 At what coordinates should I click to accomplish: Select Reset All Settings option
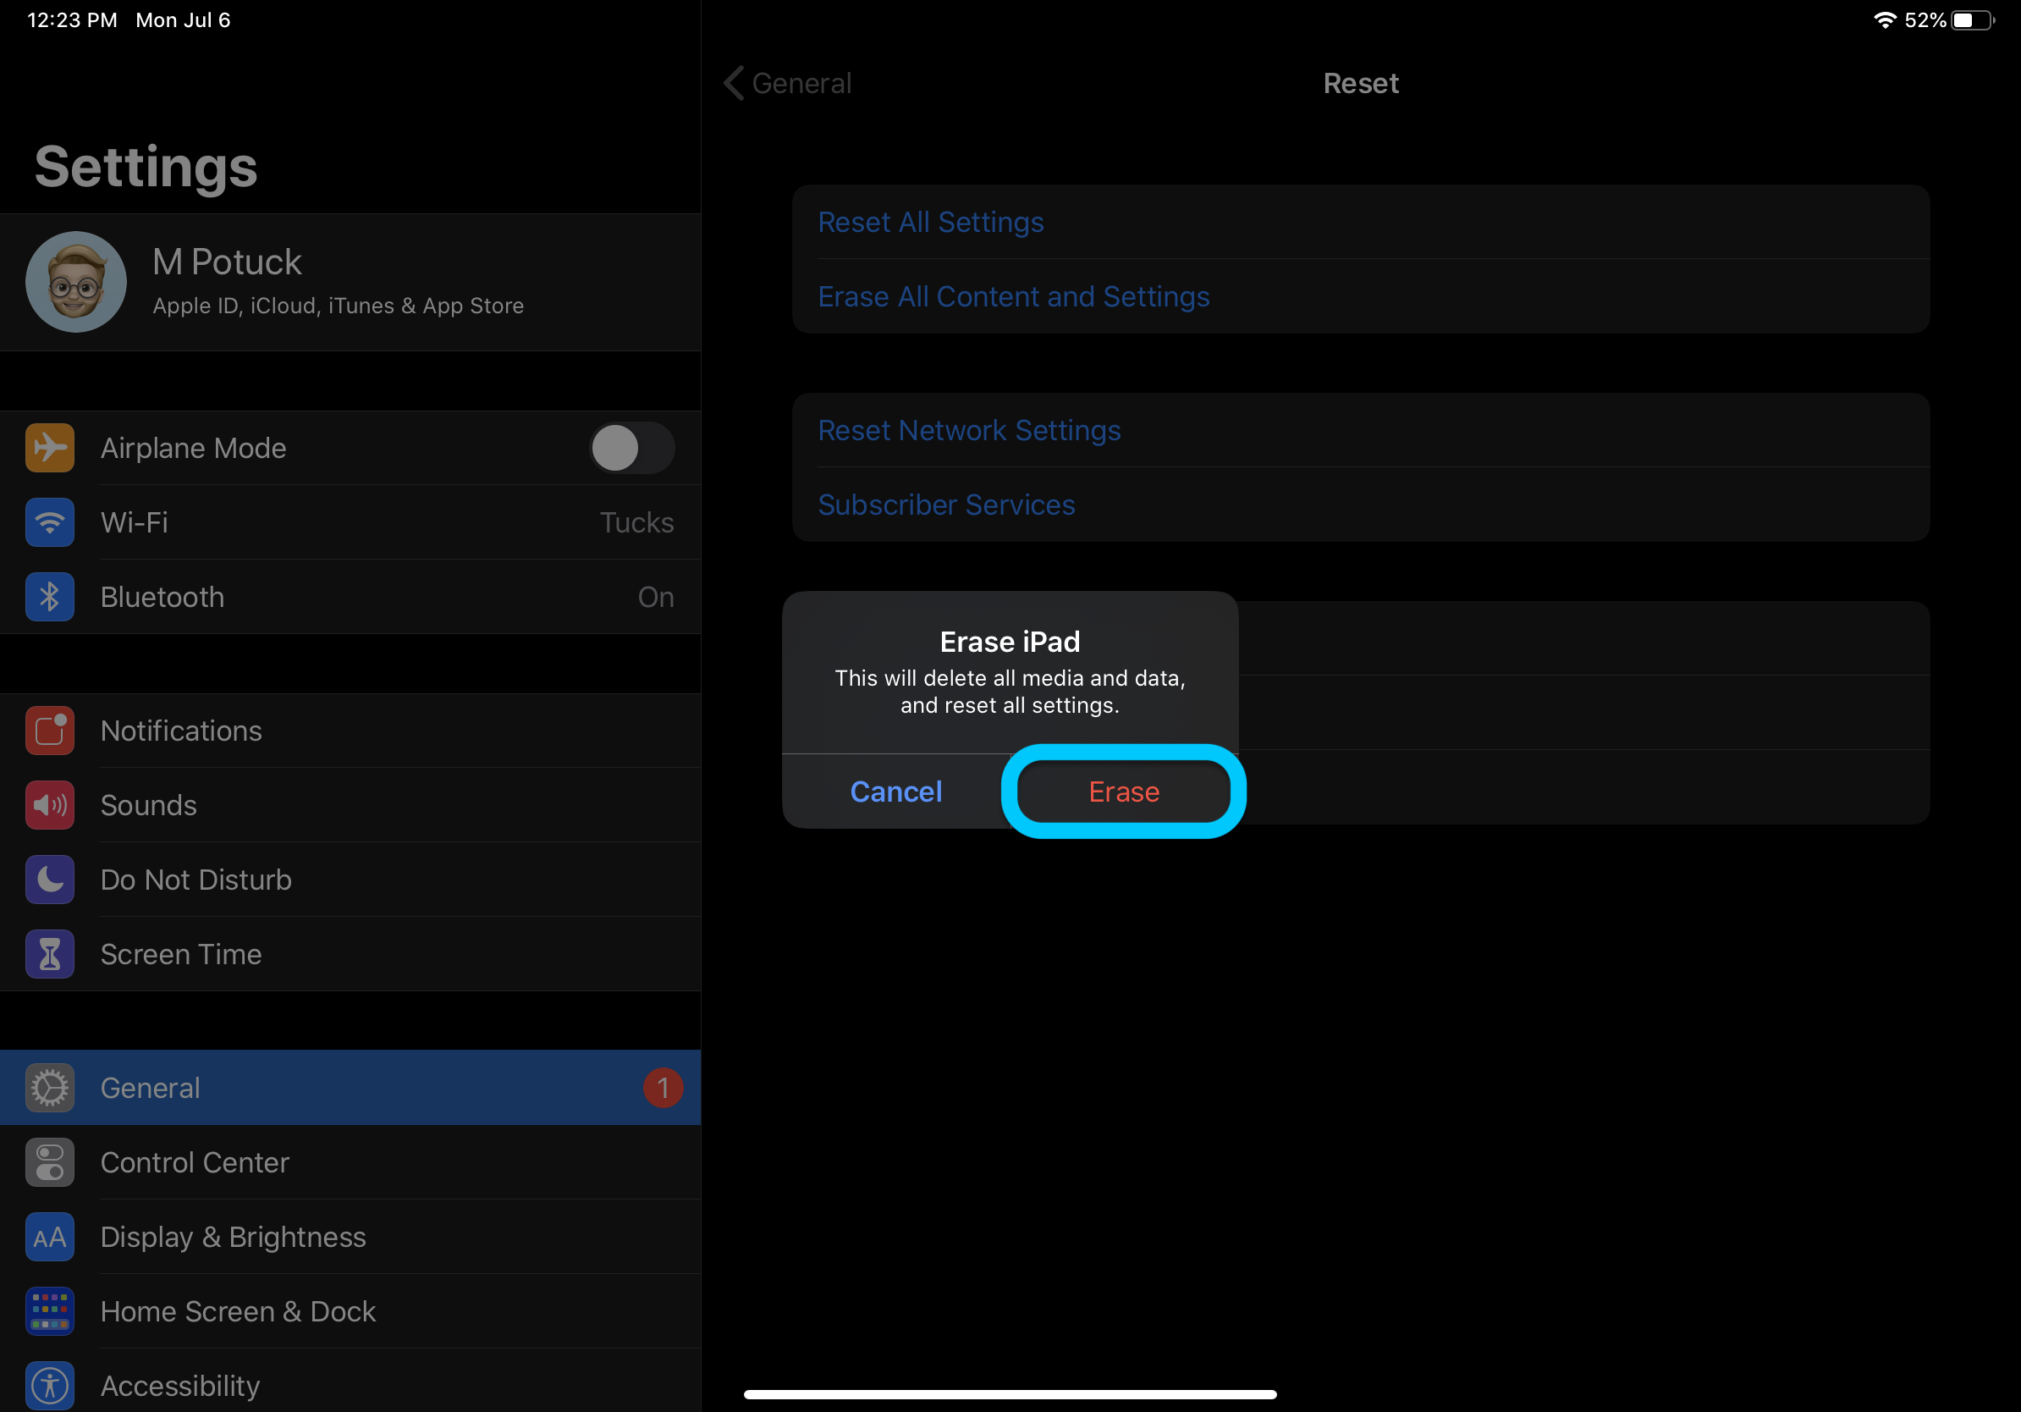point(932,221)
